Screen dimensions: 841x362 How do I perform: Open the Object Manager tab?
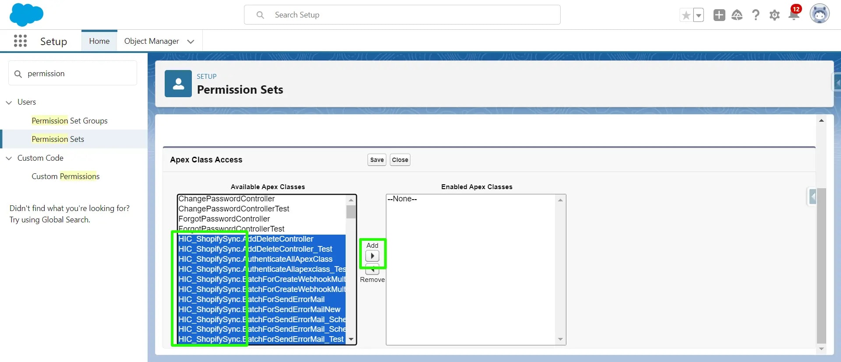pos(152,41)
